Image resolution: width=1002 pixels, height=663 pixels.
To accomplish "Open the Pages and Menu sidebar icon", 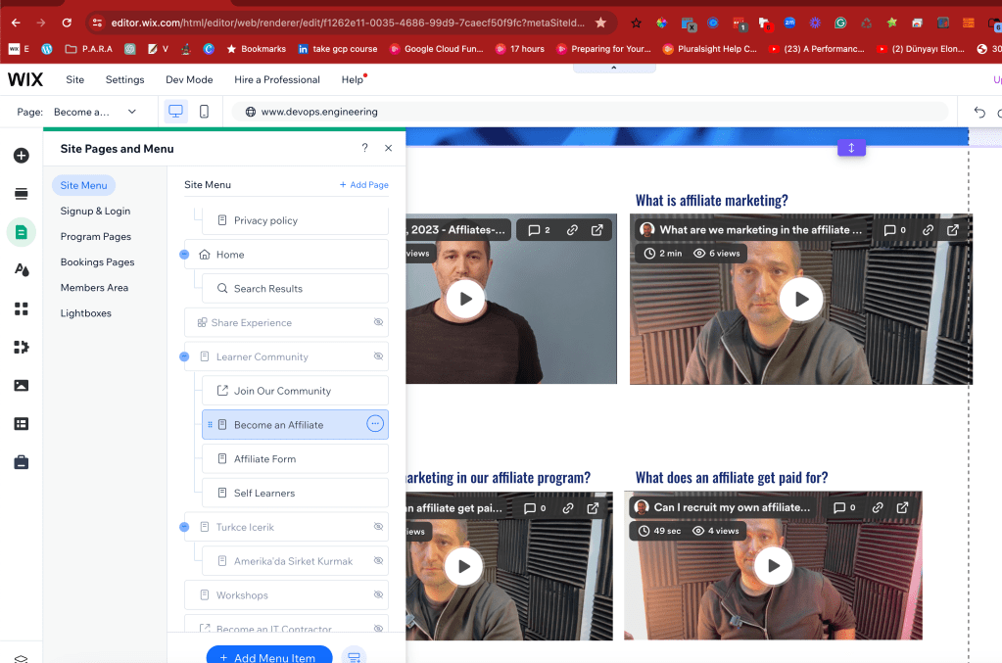I will pos(22,232).
